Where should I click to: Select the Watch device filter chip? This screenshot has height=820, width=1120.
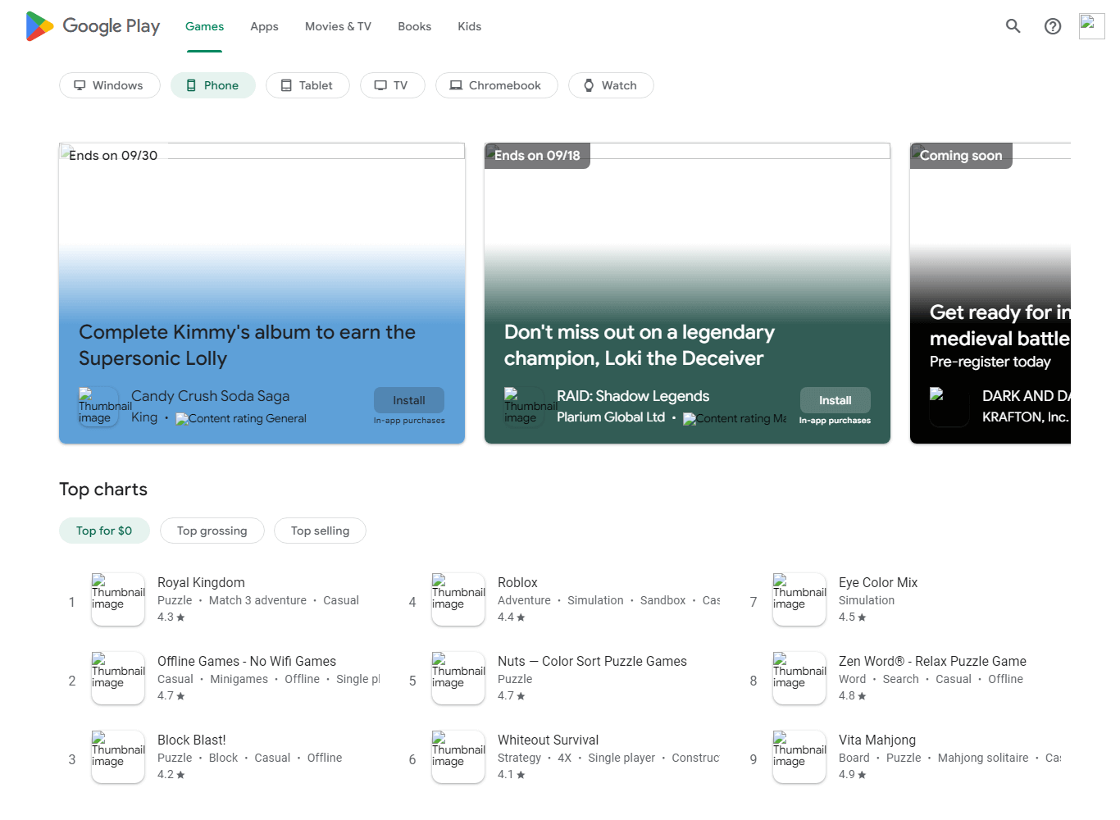click(611, 85)
